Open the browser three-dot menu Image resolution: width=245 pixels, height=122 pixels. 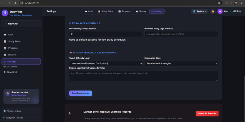click(242, 3)
